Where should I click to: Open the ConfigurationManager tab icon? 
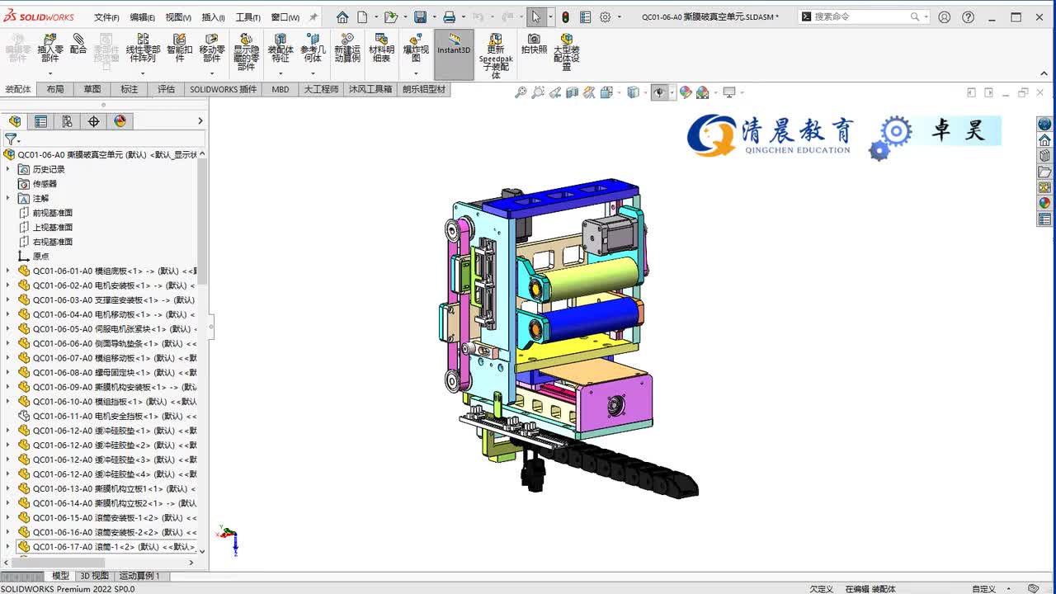(67, 121)
